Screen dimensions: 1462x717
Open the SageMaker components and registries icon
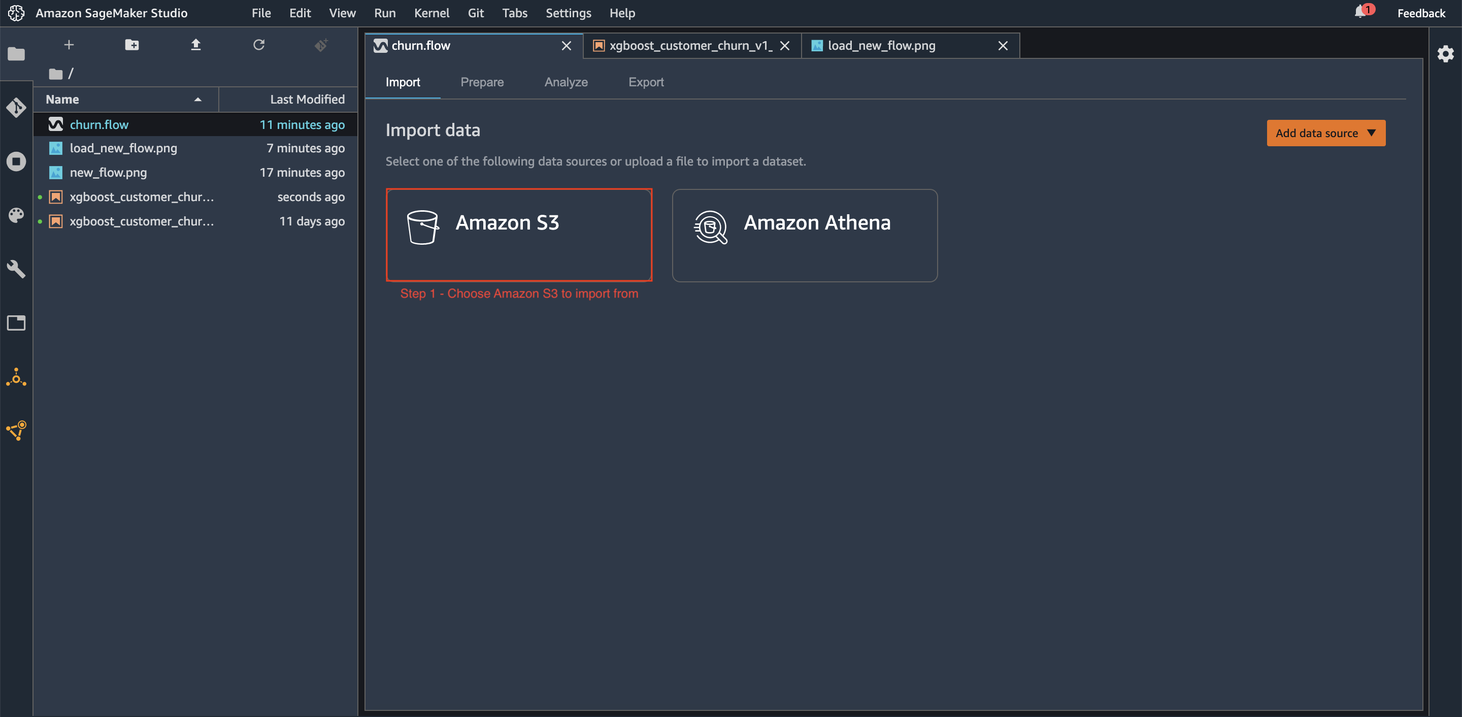point(16,377)
